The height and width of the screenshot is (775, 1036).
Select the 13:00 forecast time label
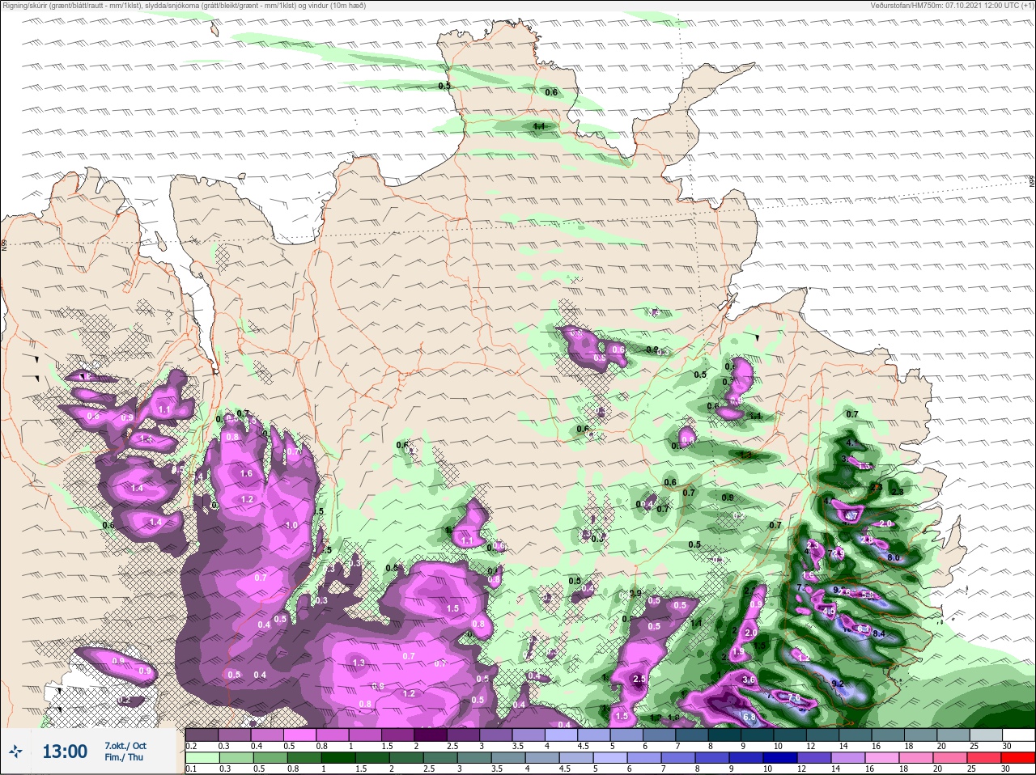tap(65, 752)
